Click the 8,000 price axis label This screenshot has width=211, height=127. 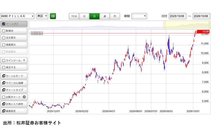[x=205, y=72]
